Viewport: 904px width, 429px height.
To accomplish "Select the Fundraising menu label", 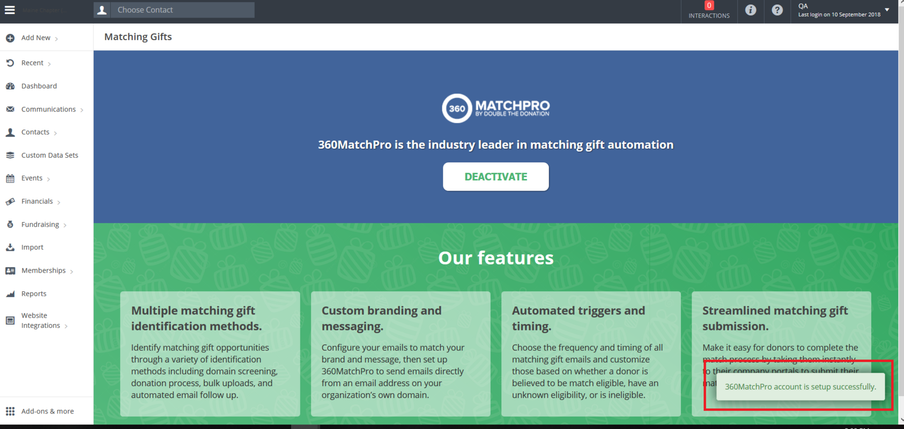I will (x=40, y=224).
